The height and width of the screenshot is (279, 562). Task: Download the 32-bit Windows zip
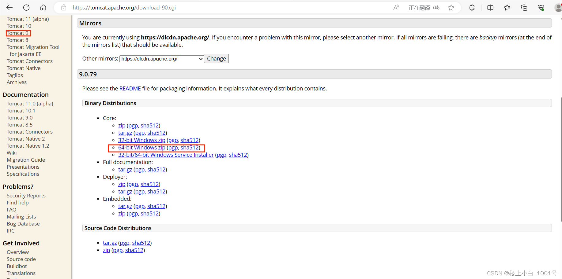(141, 140)
